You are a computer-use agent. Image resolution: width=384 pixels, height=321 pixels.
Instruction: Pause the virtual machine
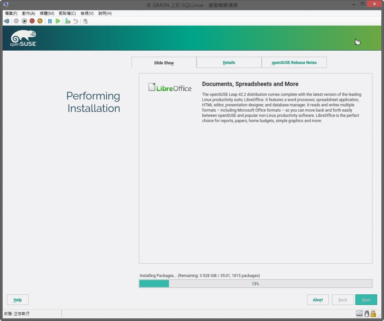[x=50, y=21]
